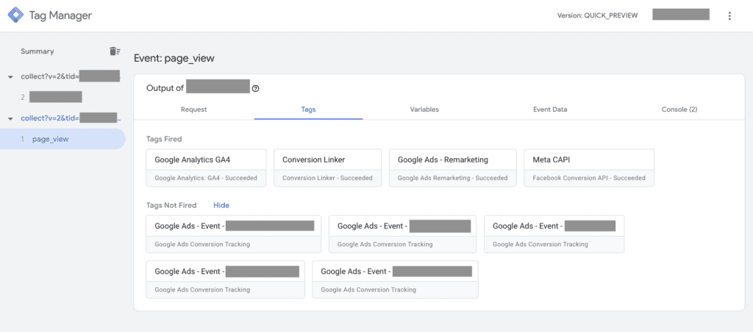
Task: Select the page_view event in sidebar
Action: pos(50,139)
